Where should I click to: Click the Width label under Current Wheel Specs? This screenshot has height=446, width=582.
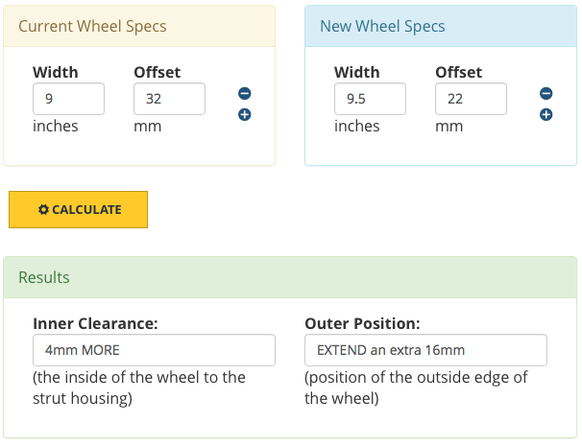point(56,72)
